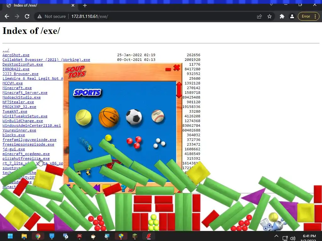Open Minecraft.exe link
Viewport: 322px width, 241px height.
click(x=17, y=88)
